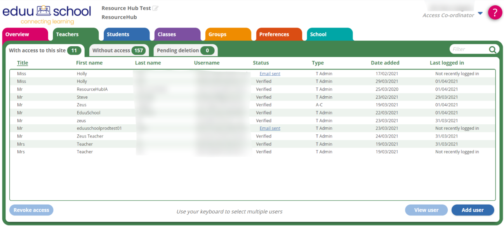Screen dimensions: 504x226
Task: Click Email sent link for eduuschoolprodtest01
Action: coord(270,128)
